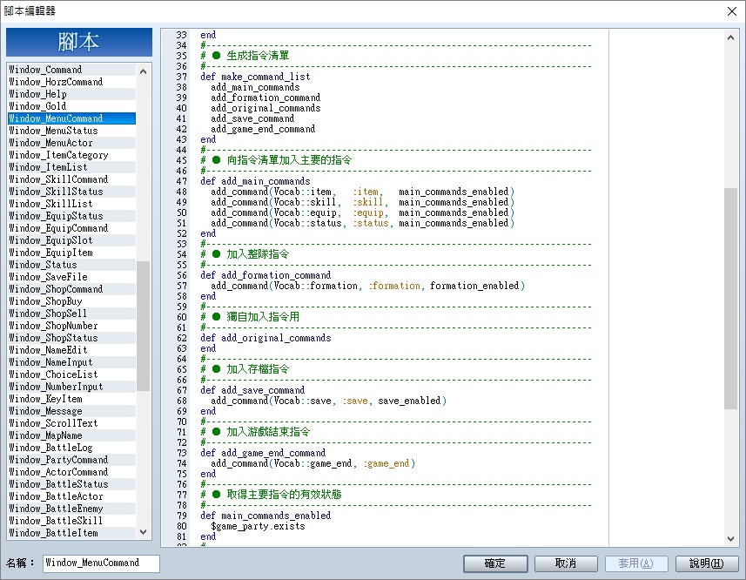Select Window_Gold script
Viewport: 746px width, 580px height.
click(x=72, y=106)
